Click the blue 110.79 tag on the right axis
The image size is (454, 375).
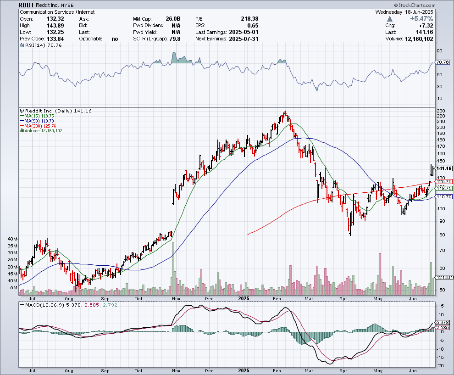(444, 197)
